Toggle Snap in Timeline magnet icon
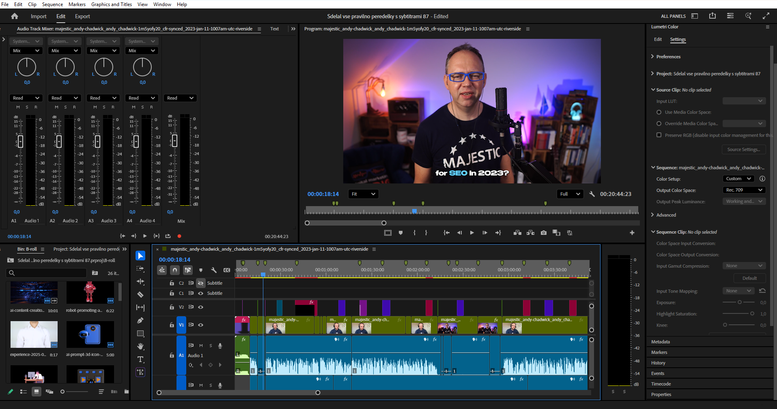 tap(175, 270)
